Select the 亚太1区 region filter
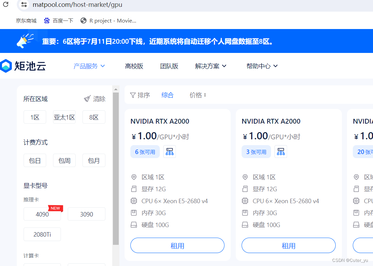The height and width of the screenshot is (266, 373). [64, 117]
